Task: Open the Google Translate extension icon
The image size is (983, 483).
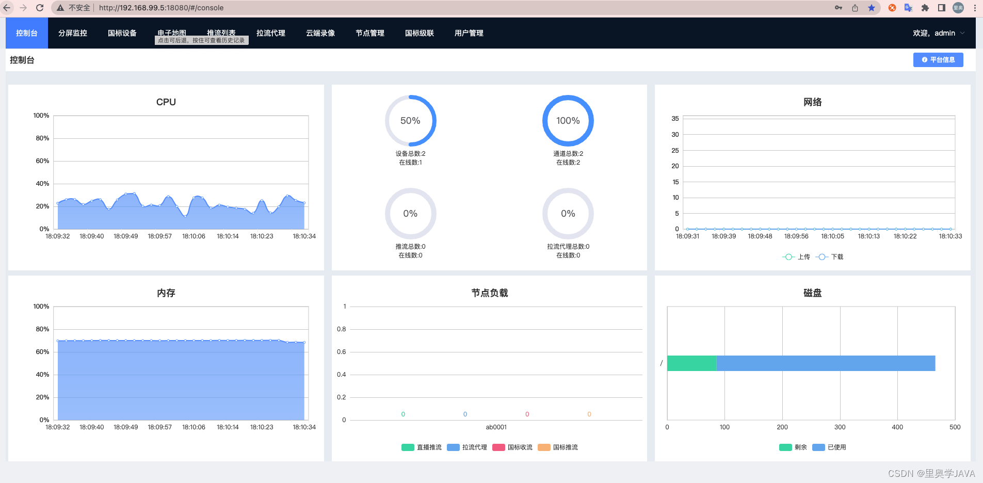Action: 909,8
